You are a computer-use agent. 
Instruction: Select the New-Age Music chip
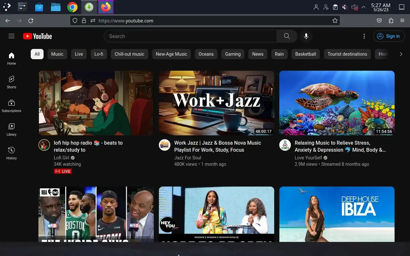click(x=171, y=54)
